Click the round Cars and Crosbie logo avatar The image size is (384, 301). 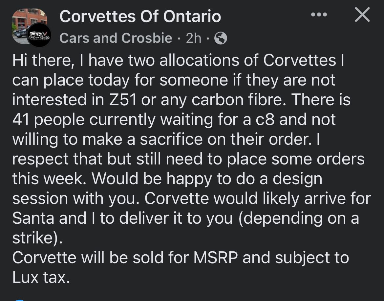(x=39, y=35)
